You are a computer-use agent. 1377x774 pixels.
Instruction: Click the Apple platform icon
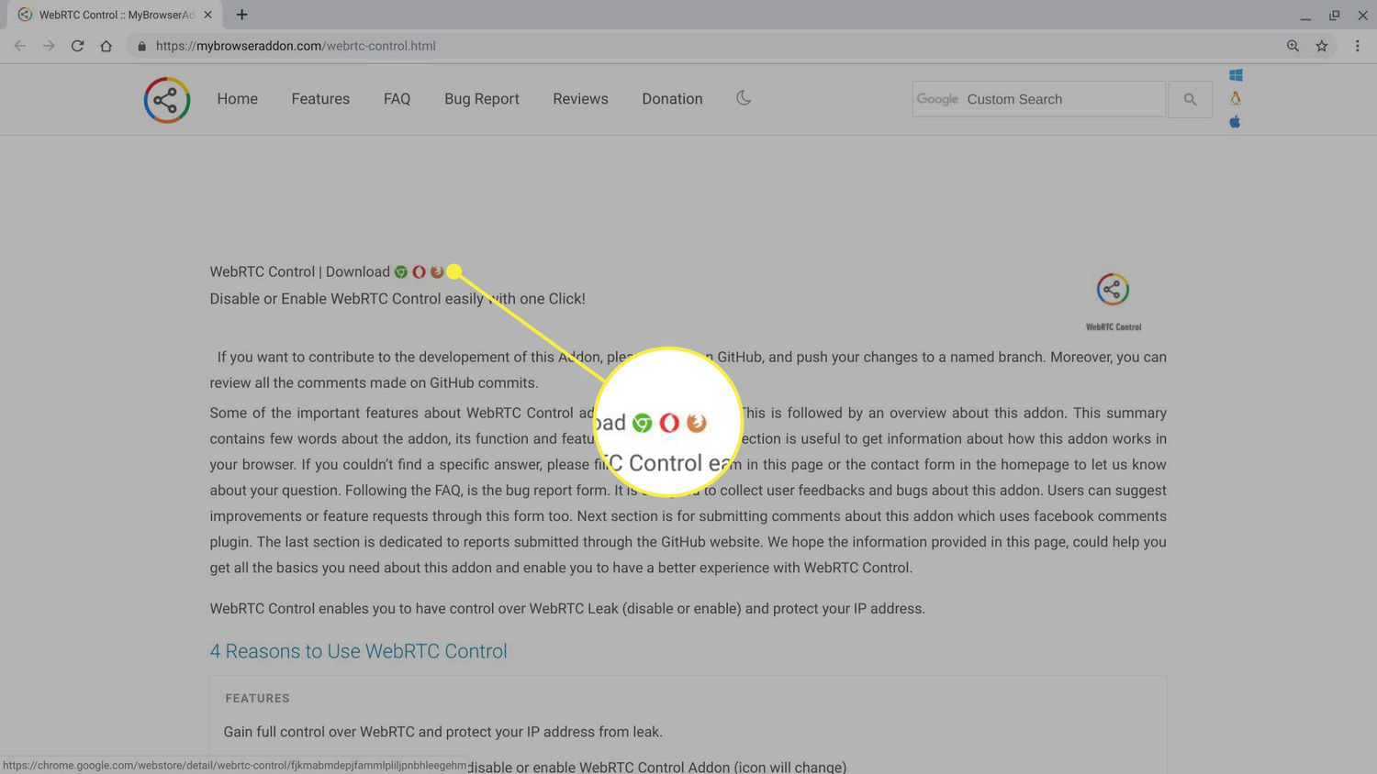click(x=1236, y=122)
